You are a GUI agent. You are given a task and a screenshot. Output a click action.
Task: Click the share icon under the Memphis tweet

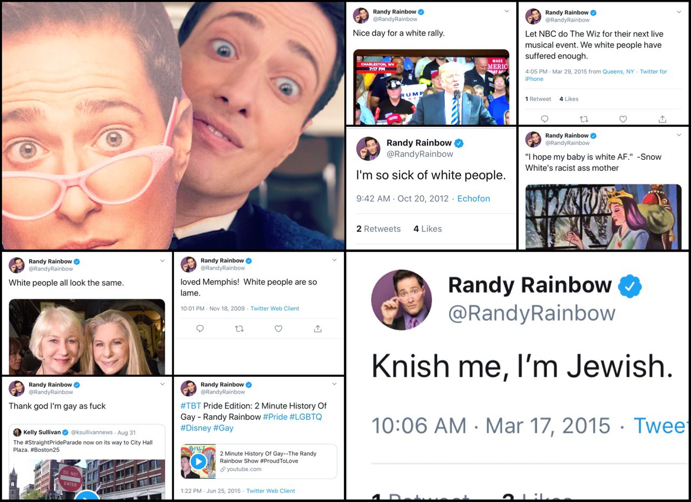point(317,329)
